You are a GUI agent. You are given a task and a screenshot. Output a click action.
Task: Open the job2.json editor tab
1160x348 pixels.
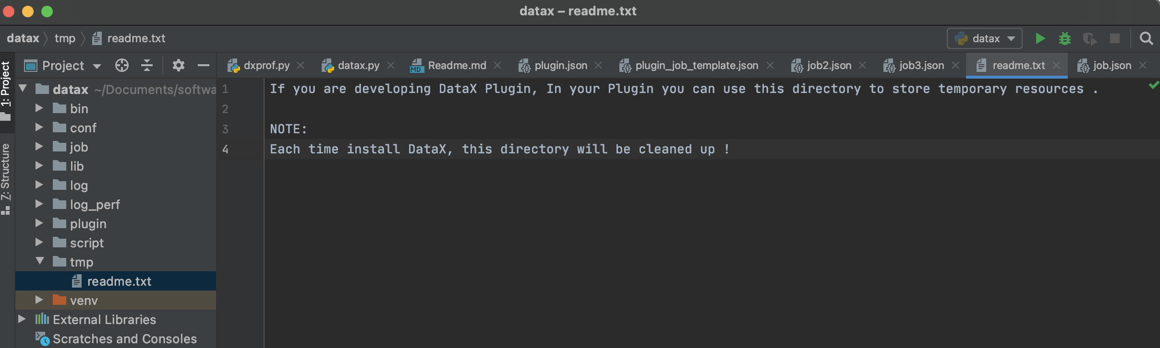pos(828,65)
